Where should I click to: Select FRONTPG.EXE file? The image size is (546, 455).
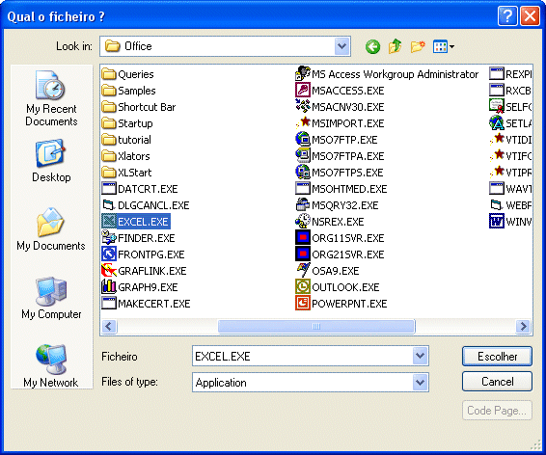tap(143, 254)
